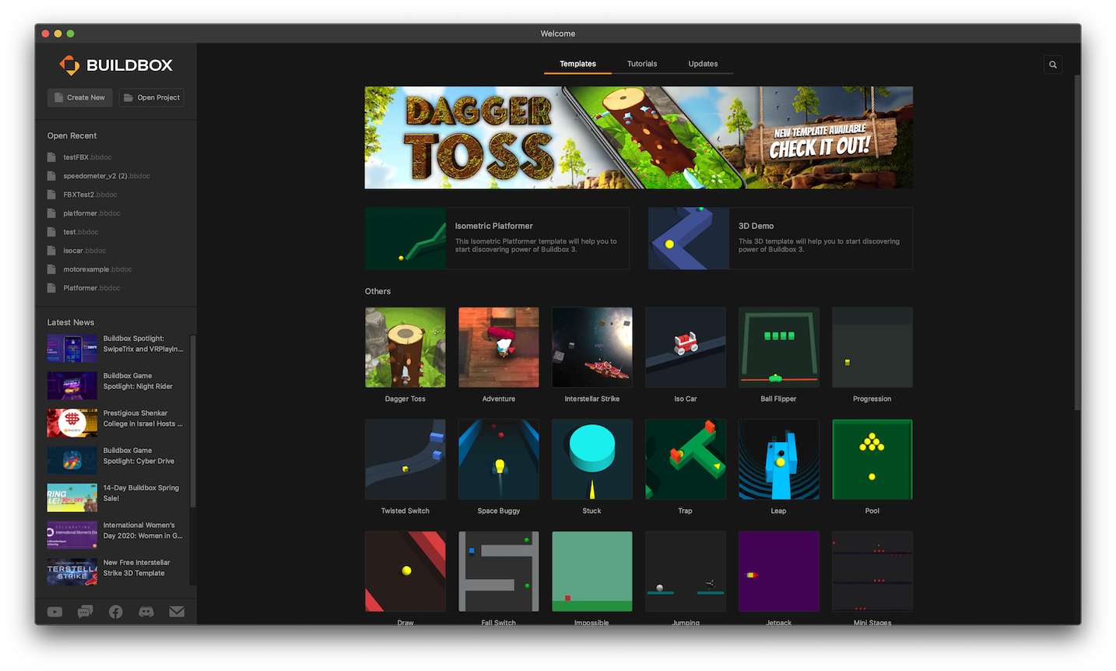
Task: Open news: Game Spotlight Night Rider
Action: 116,385
